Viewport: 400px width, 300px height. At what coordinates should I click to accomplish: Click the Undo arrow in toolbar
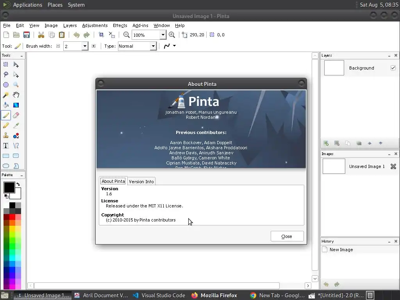pyautogui.click(x=76, y=35)
